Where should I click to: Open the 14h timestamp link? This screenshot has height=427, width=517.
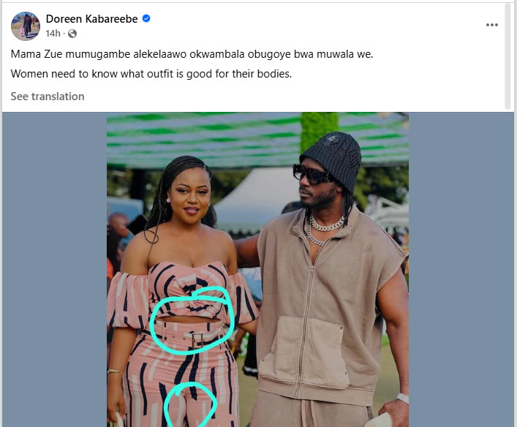(53, 34)
